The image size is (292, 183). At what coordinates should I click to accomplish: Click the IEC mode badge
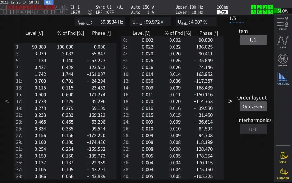pyautogui.click(x=49, y=2)
